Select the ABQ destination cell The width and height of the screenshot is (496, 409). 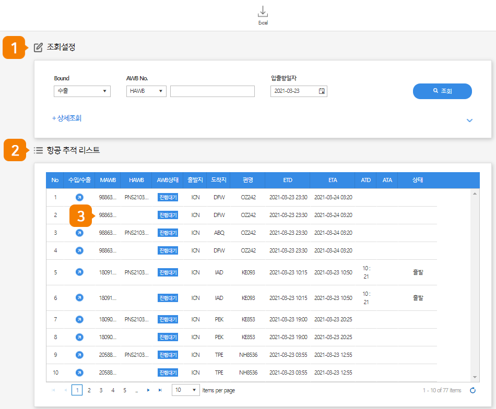tap(219, 233)
